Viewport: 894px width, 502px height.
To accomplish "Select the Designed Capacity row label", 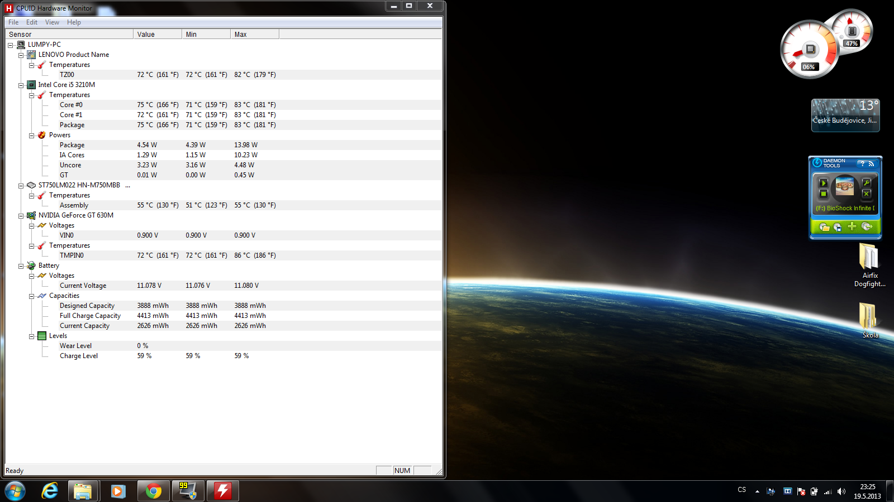I will pos(87,306).
